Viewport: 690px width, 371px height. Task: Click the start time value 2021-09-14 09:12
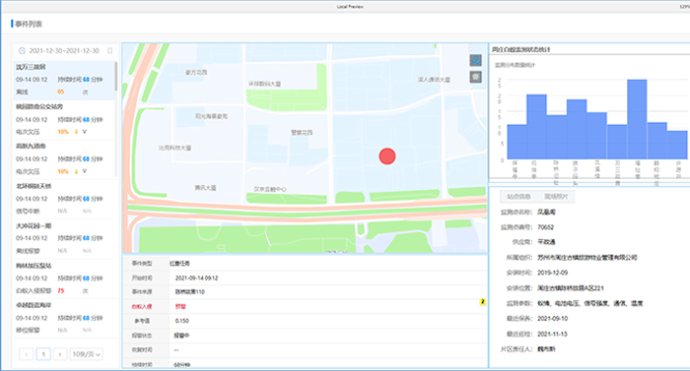tap(196, 278)
